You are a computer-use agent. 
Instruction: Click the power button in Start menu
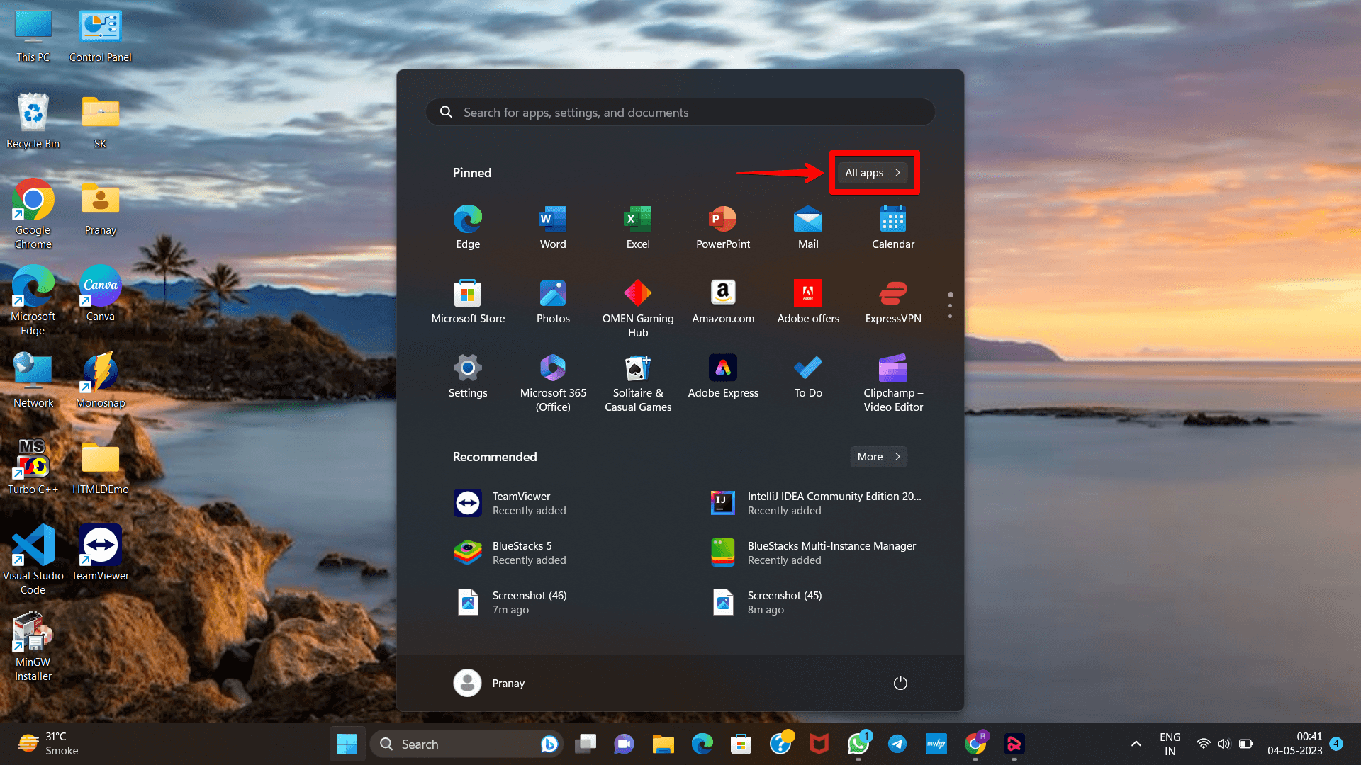coord(900,683)
